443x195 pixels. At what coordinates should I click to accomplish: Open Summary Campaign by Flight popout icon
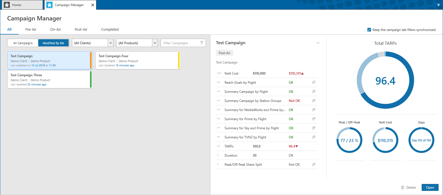click(314, 91)
